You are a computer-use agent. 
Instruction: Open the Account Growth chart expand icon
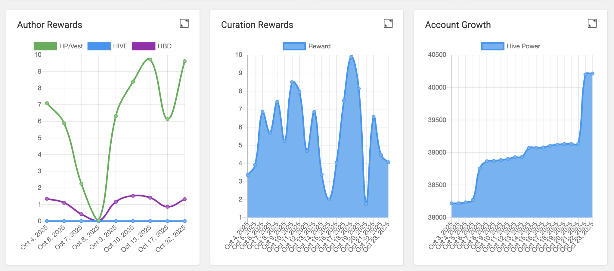point(592,23)
